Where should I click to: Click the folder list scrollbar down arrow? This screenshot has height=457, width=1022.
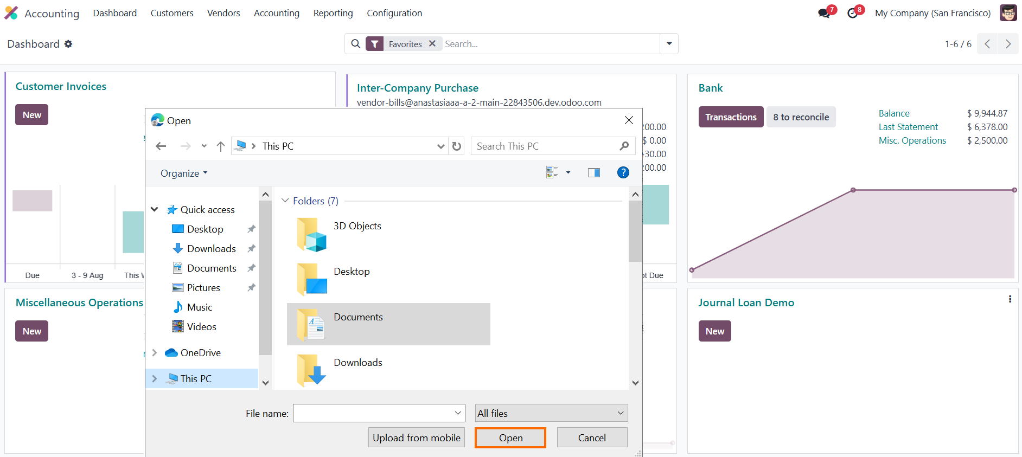[x=635, y=383]
